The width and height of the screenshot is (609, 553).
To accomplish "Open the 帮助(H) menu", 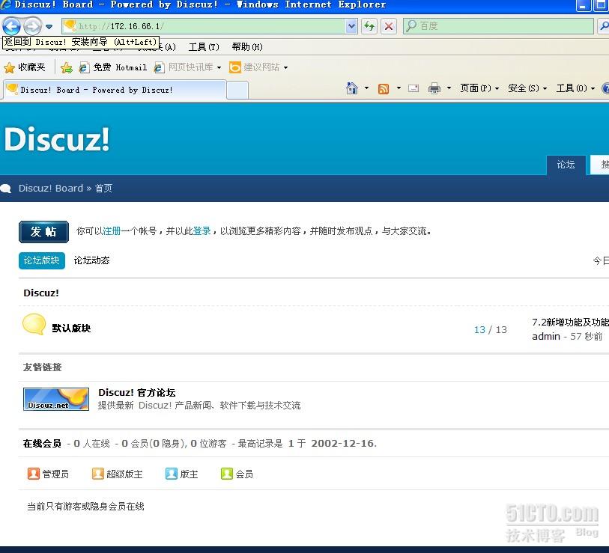I will [247, 47].
